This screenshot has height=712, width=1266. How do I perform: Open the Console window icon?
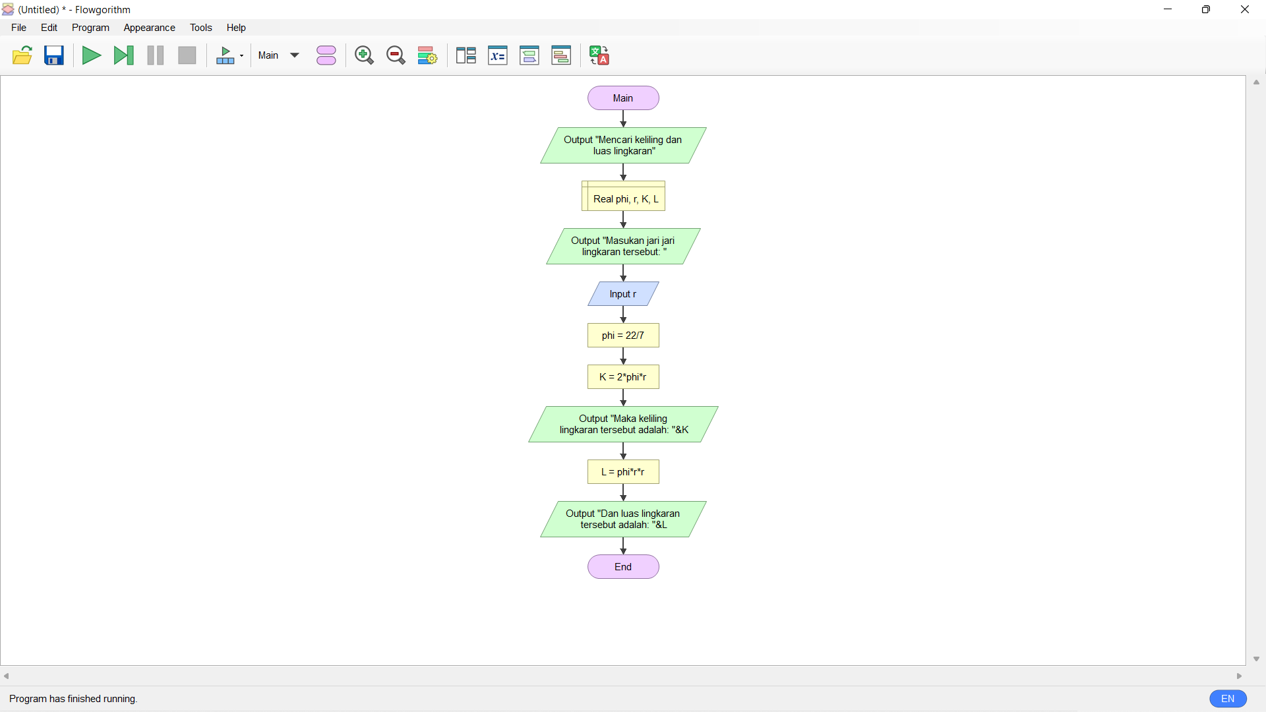click(x=529, y=55)
